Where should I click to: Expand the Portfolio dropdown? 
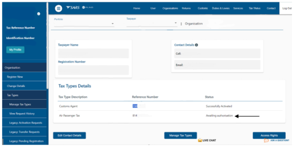(x=112, y=24)
